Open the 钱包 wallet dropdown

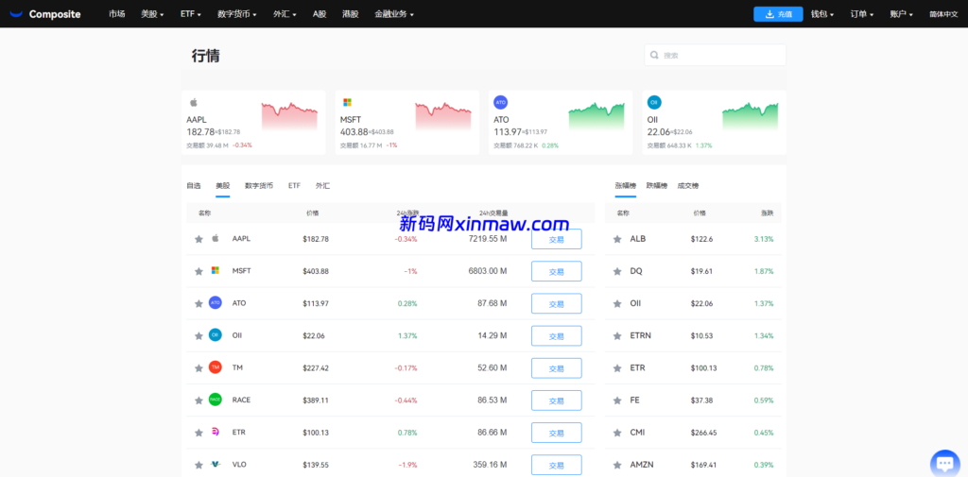pyautogui.click(x=823, y=13)
